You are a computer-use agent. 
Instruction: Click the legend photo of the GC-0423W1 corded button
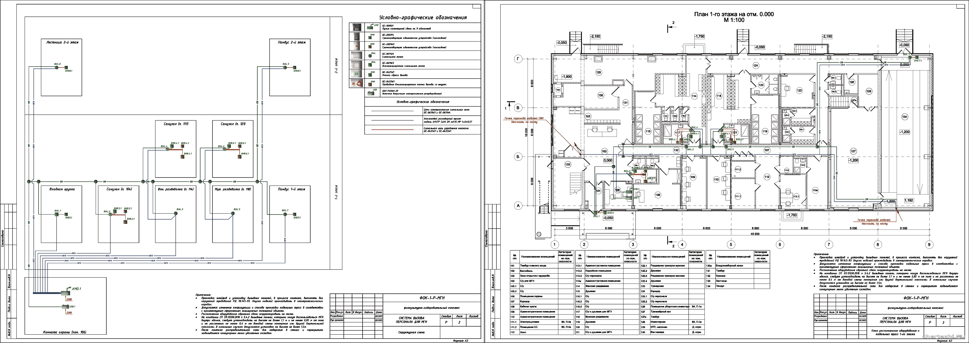(356, 83)
